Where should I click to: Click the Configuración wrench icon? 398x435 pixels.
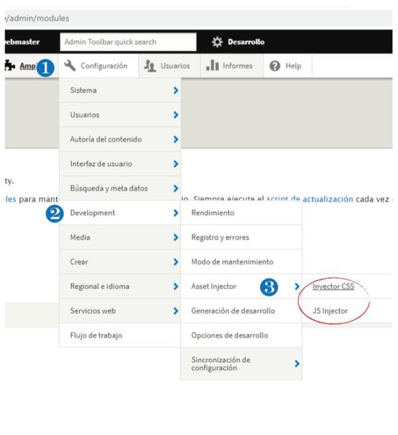[70, 66]
